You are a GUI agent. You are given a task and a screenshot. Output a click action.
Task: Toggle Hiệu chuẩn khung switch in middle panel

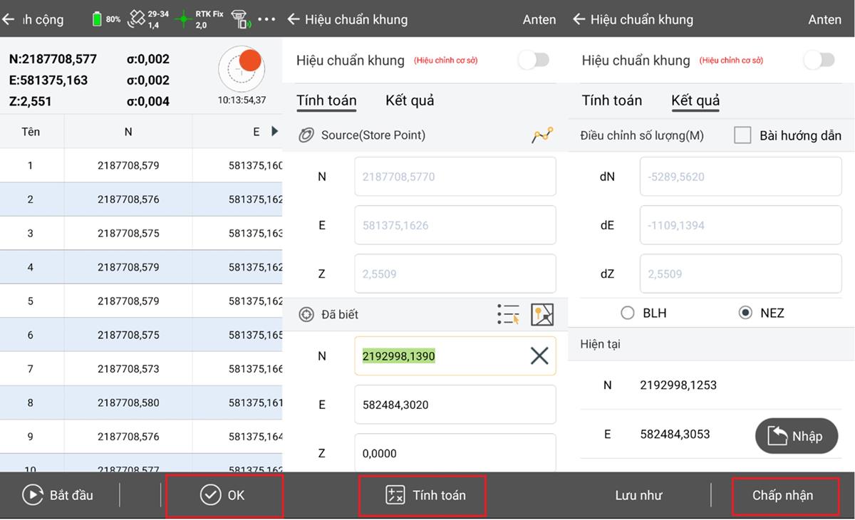point(534,61)
